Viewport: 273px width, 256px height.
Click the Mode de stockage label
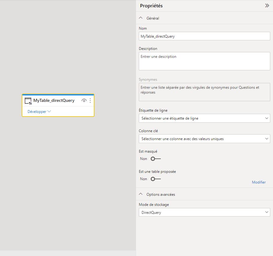pos(154,204)
